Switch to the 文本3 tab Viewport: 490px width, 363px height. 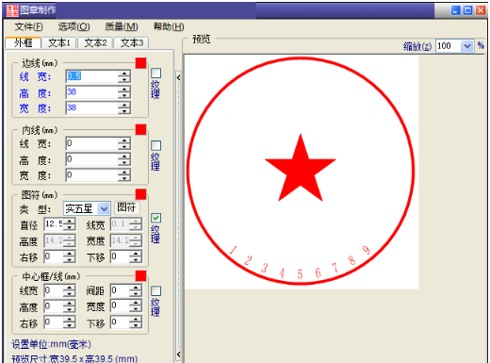(x=132, y=42)
